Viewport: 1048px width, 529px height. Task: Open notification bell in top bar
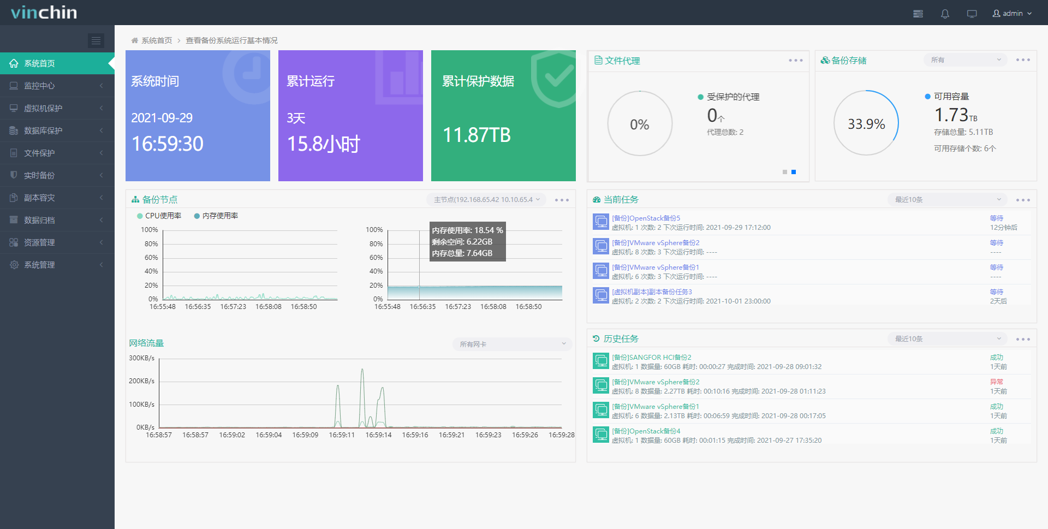click(945, 14)
